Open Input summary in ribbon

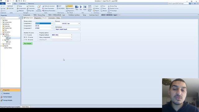96,6
